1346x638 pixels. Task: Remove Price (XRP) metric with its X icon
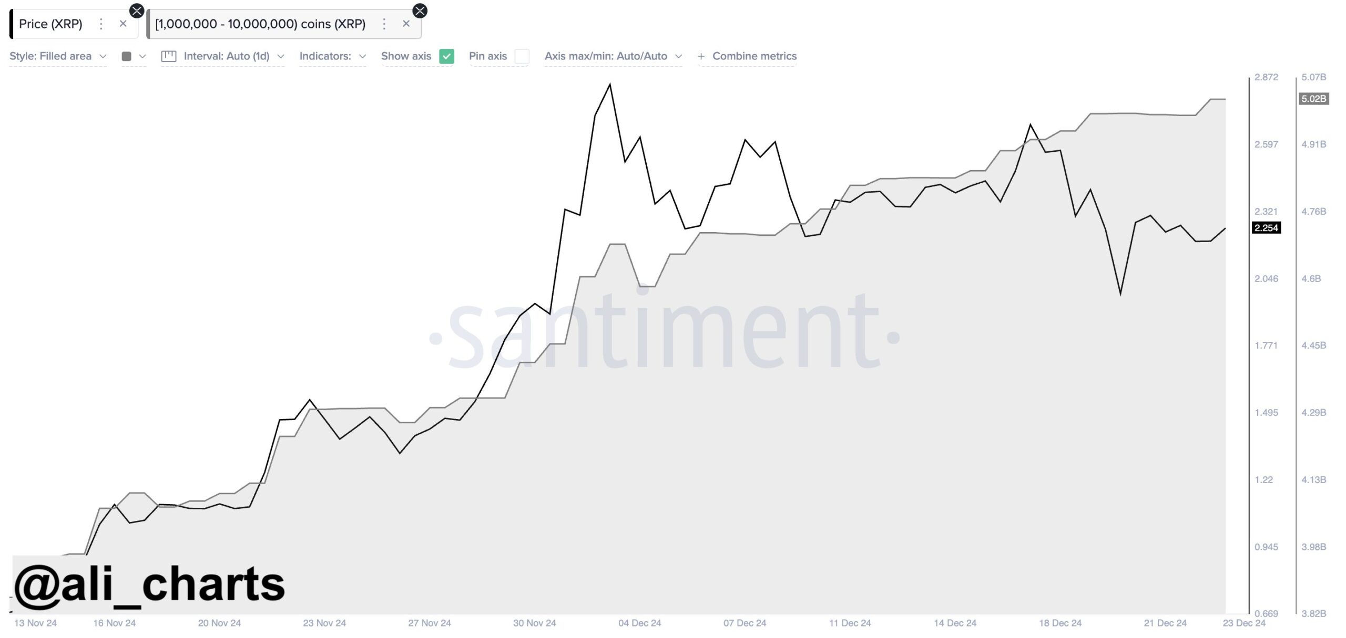tap(124, 24)
